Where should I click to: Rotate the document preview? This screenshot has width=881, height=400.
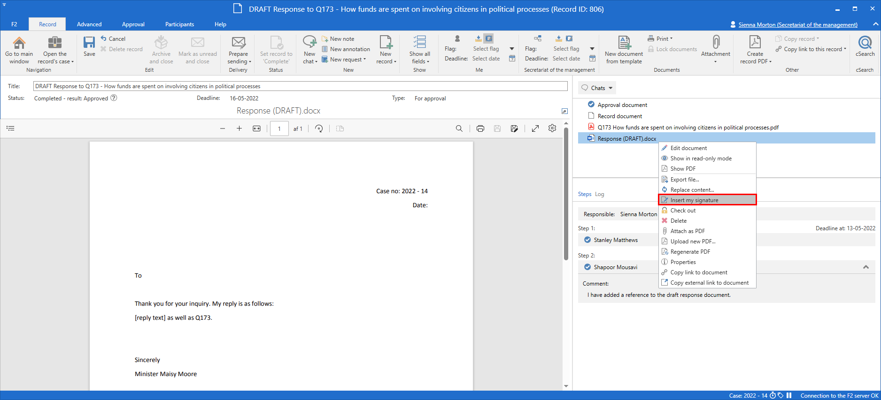[x=319, y=128]
